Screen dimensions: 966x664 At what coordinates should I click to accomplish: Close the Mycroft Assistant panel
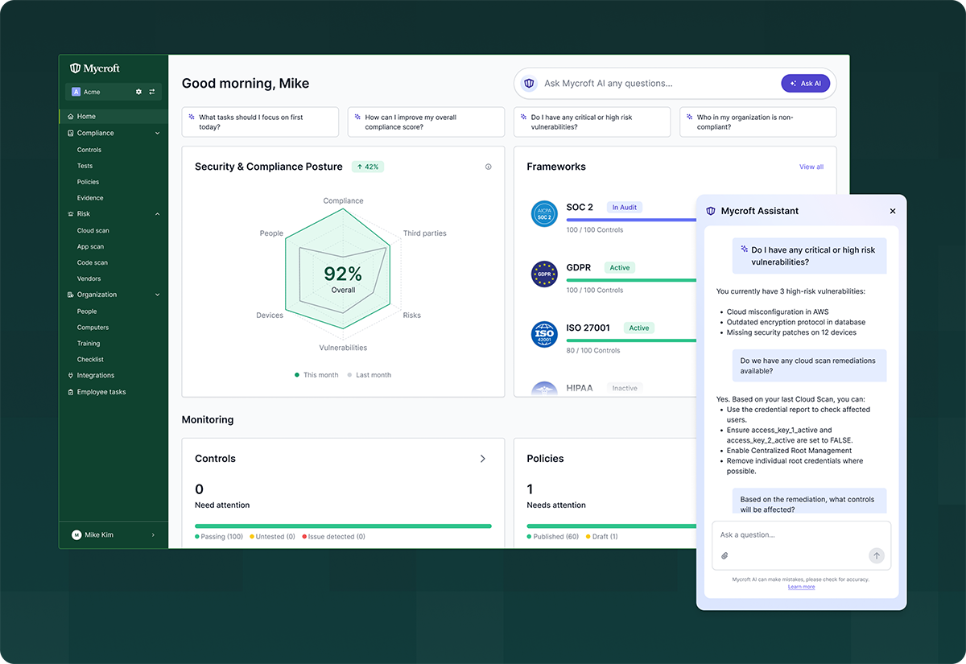892,211
